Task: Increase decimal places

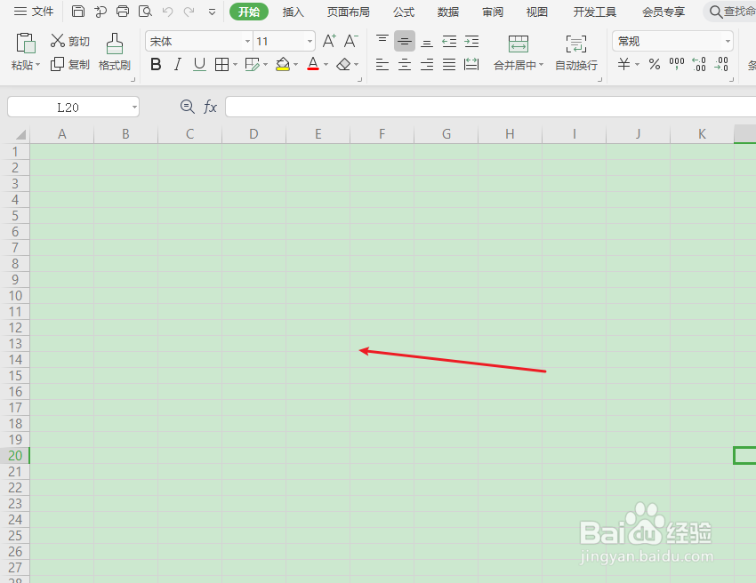Action: (x=698, y=64)
